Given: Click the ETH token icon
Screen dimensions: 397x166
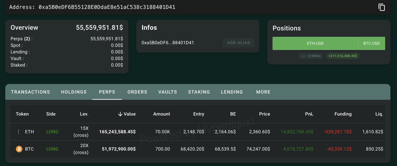Looking at the screenshot, I should 19,132.
